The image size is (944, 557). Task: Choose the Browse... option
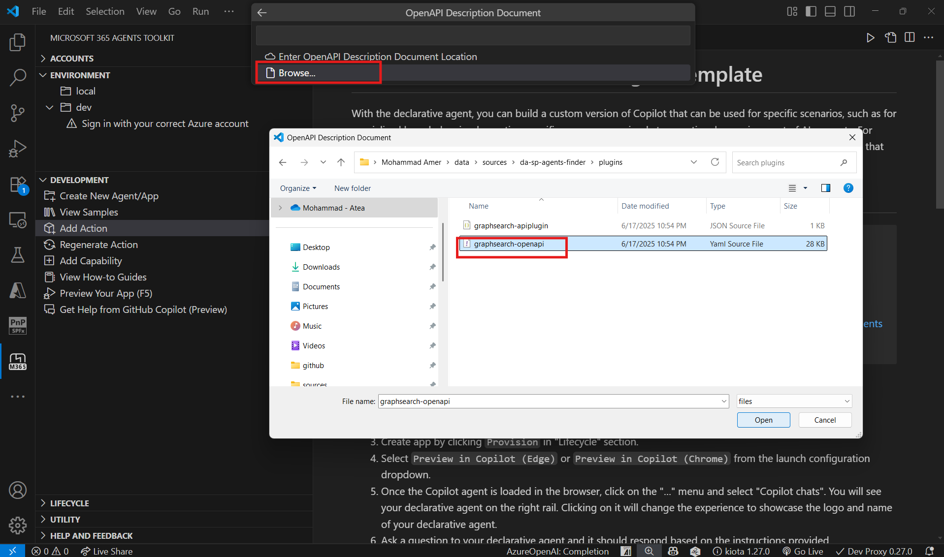473,73
